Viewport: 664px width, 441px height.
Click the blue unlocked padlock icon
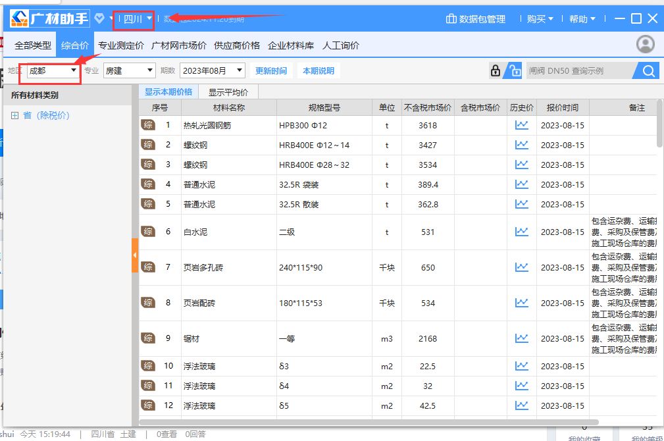pos(515,70)
